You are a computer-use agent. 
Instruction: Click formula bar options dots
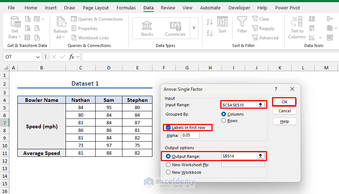[46, 57]
